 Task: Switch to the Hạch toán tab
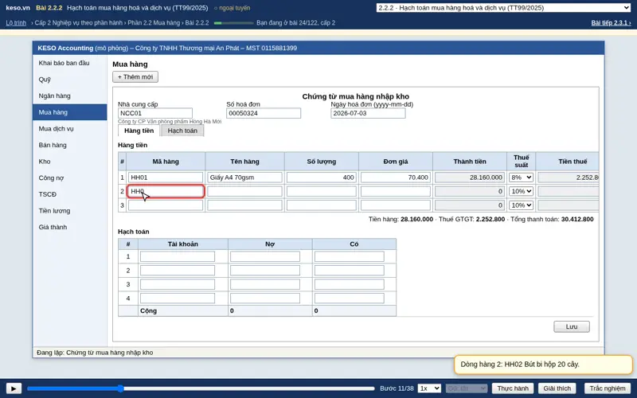pyautogui.click(x=182, y=131)
